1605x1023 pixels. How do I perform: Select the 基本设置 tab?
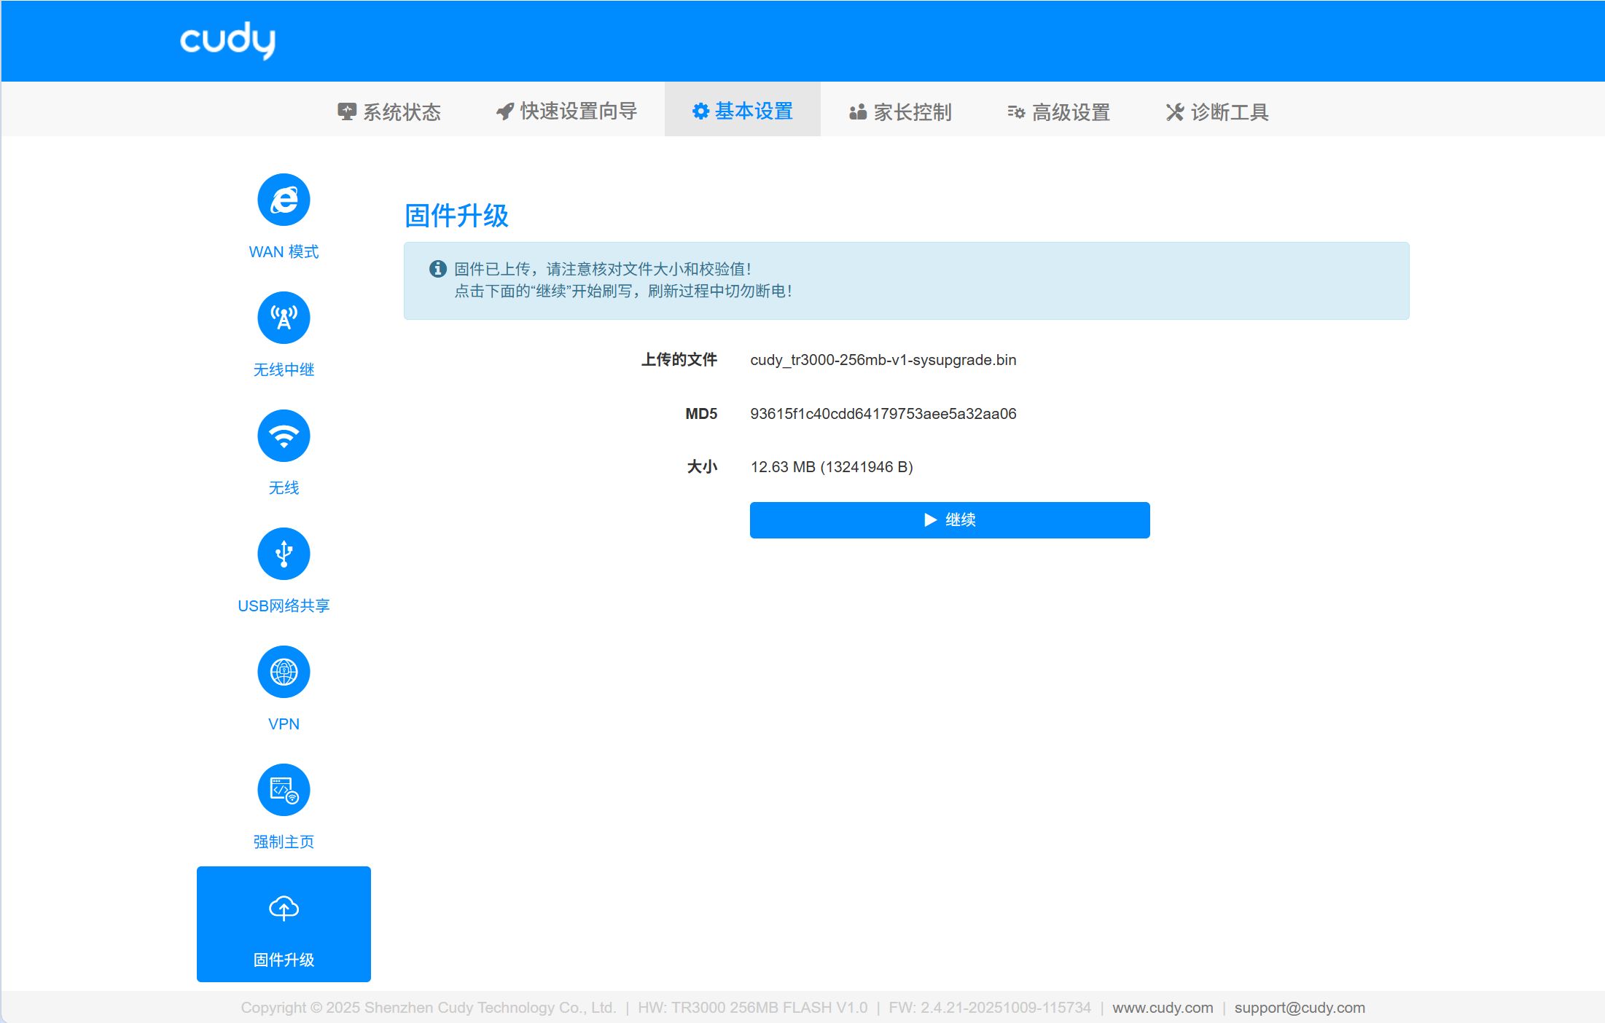coord(742,109)
